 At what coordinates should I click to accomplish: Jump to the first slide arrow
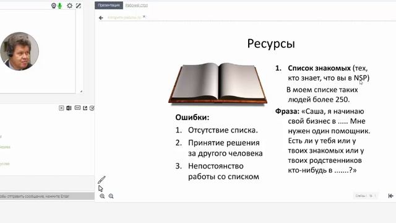390,196
